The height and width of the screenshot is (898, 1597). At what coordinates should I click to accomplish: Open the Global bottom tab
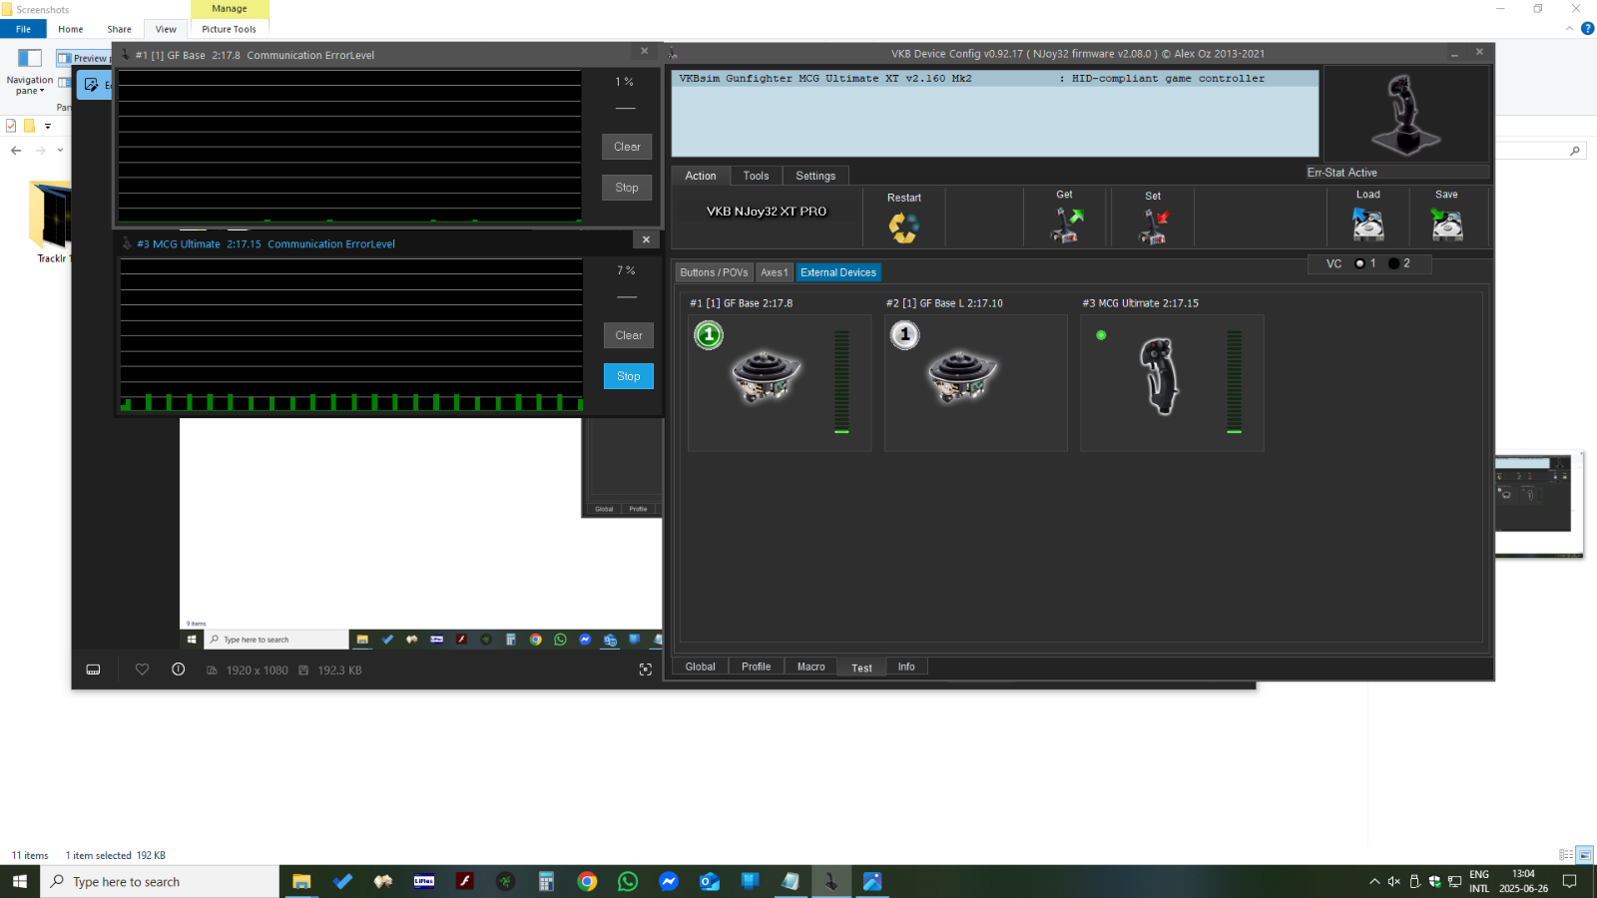point(700,667)
